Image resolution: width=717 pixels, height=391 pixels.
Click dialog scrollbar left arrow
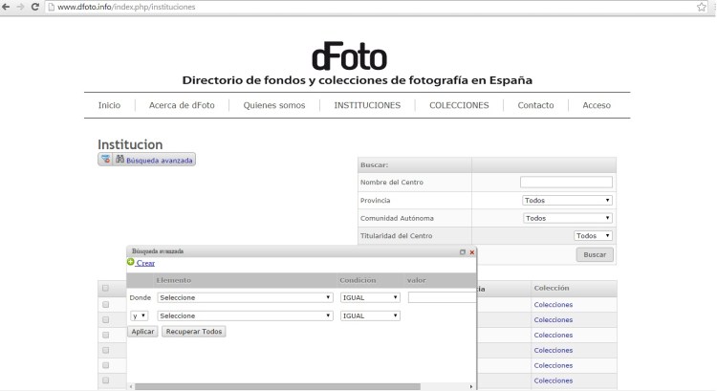tap(131, 386)
